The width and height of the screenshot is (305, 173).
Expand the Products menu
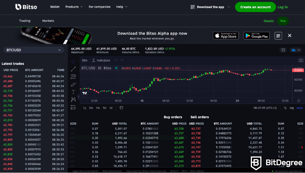pos(74,7)
